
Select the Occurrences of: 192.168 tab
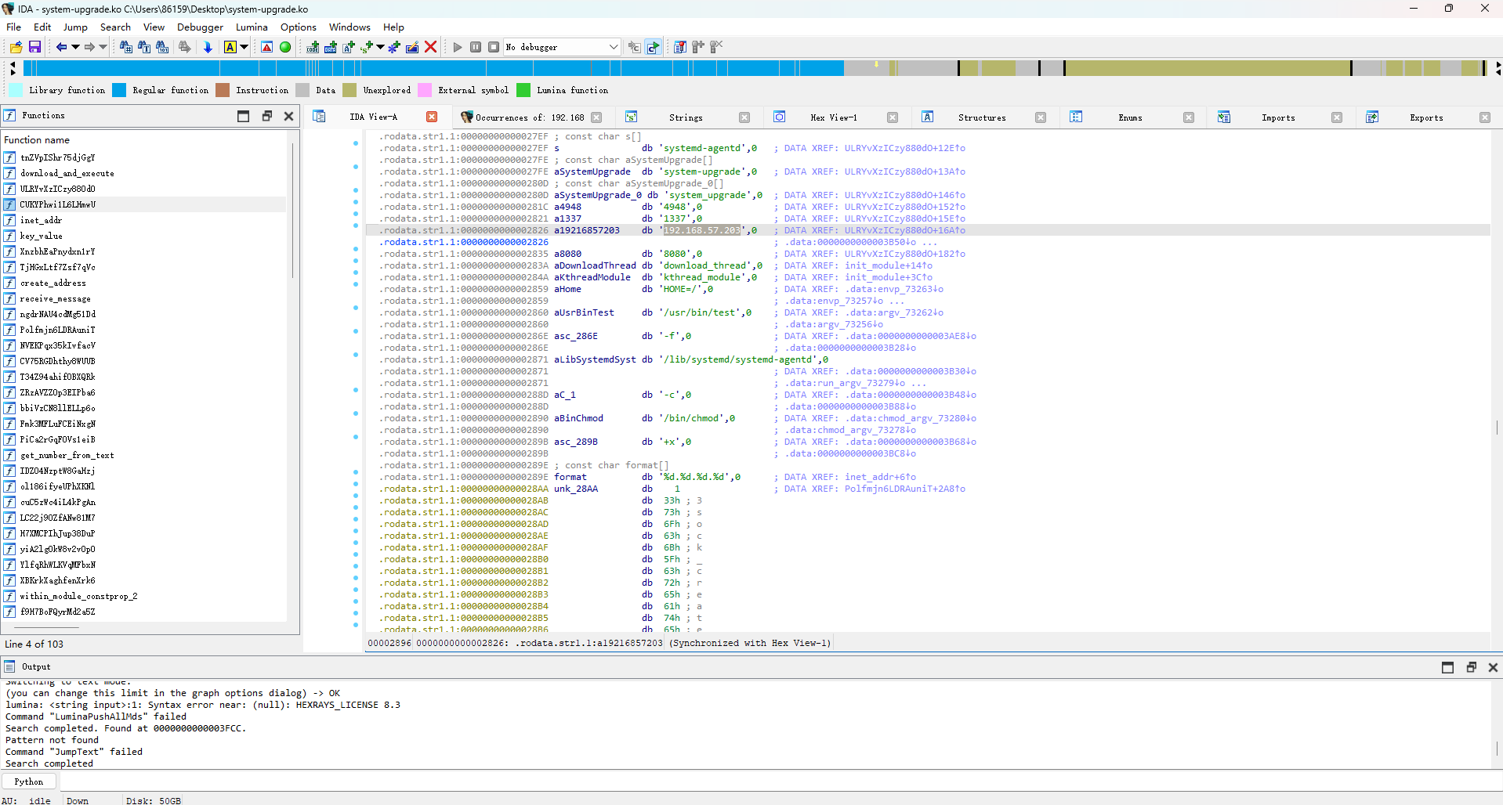click(x=530, y=117)
